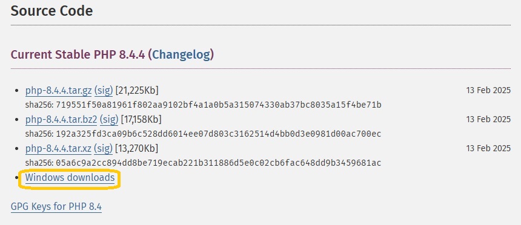
Task: Click the release date beside php-8.4.4.tar.gz
Action: tap(488, 90)
